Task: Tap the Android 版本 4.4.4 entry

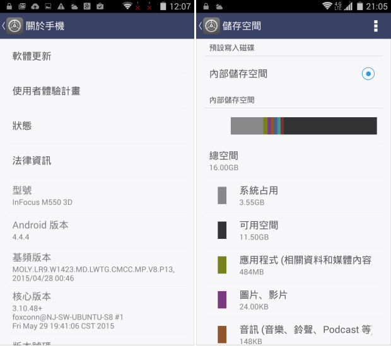Action: [x=96, y=230]
